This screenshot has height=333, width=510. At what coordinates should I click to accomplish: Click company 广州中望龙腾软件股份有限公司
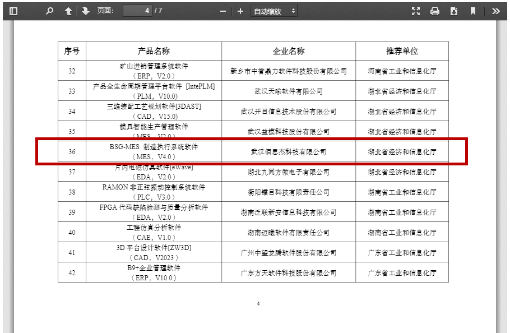289,253
